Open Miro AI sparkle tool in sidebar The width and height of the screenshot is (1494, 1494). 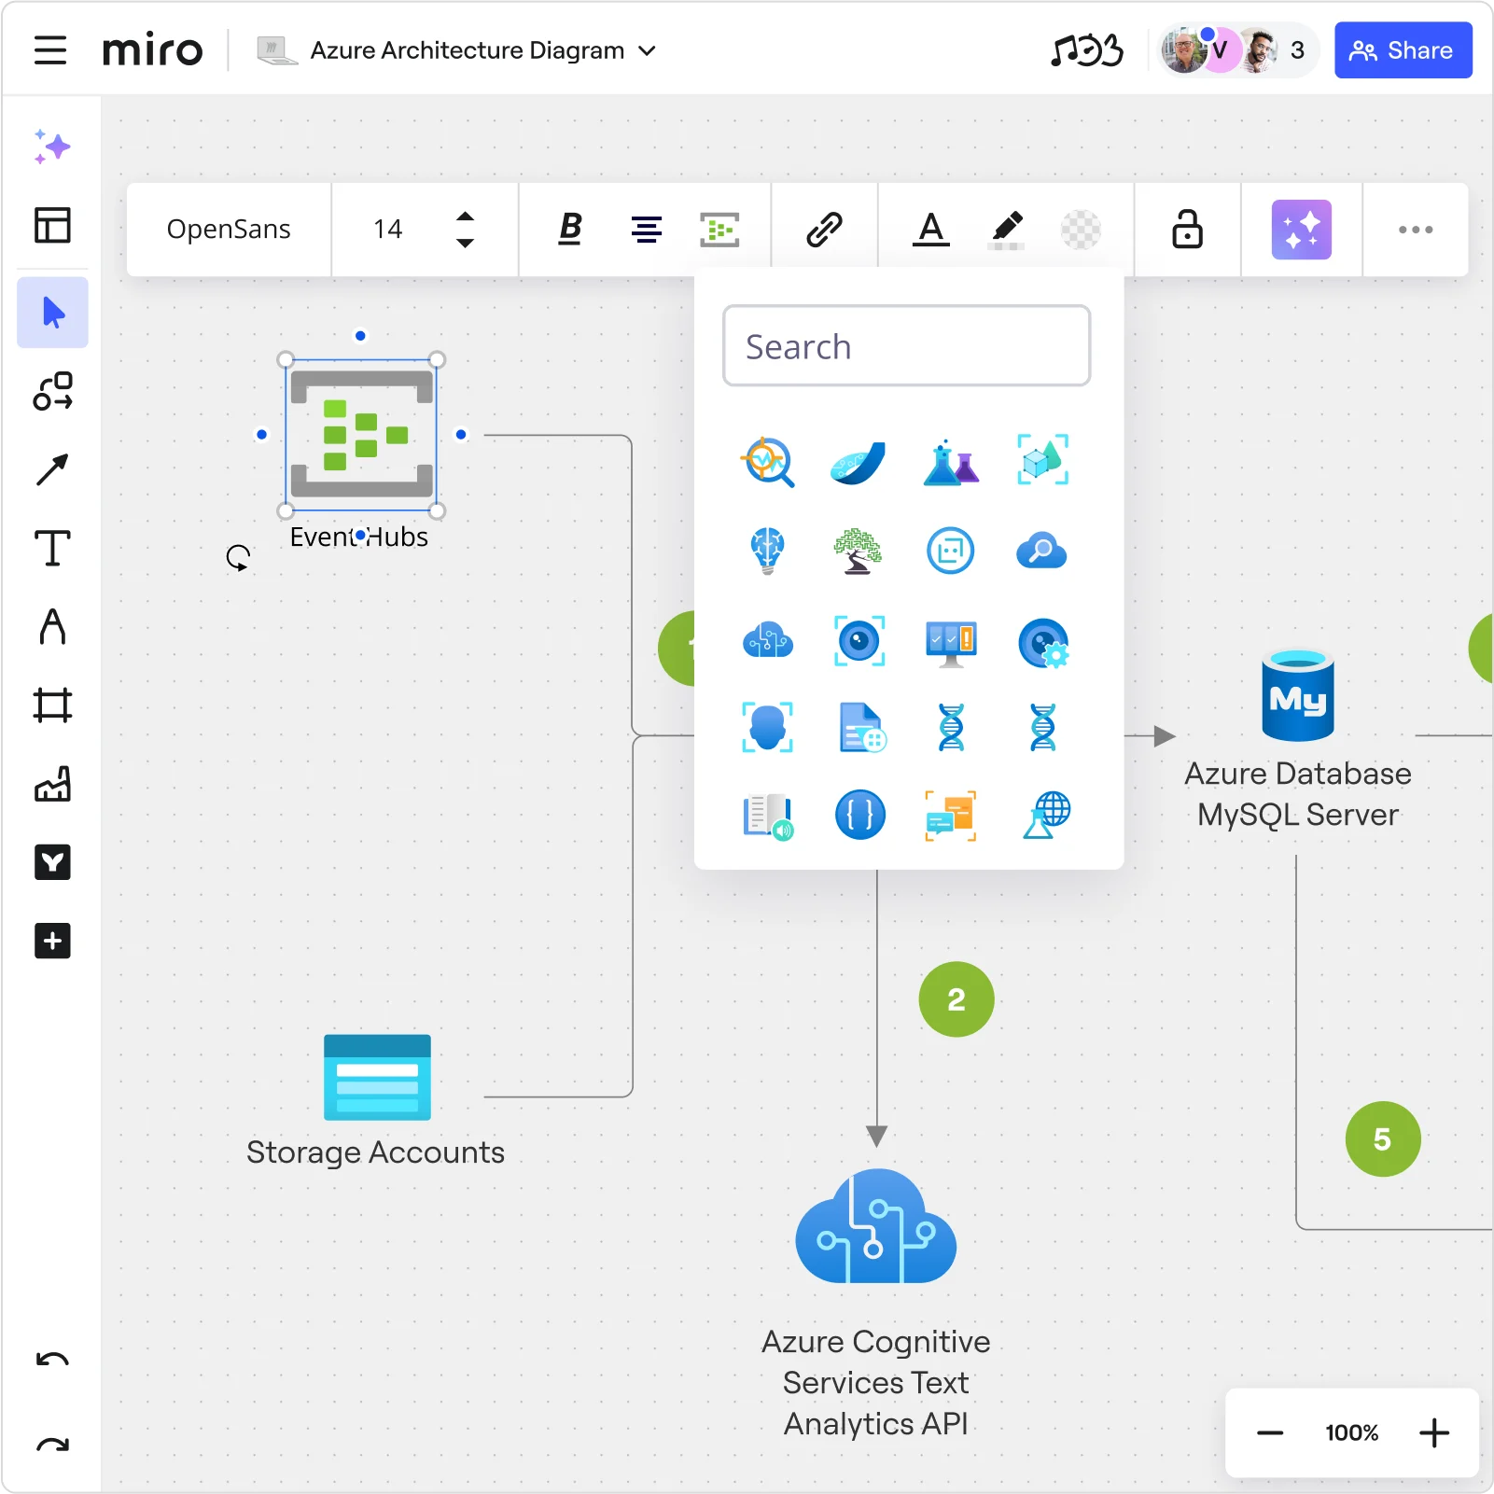(x=52, y=147)
